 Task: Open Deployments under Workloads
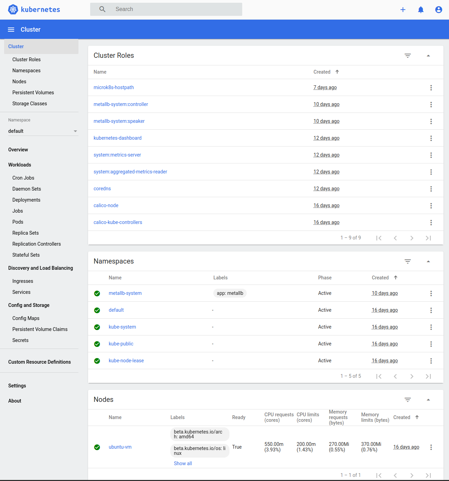[26, 200]
